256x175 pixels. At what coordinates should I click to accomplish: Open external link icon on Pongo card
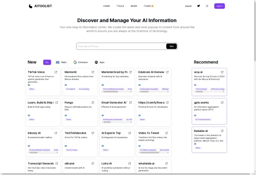click(93, 103)
